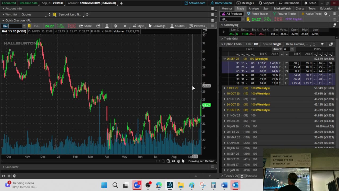Open Forex Trader sub-tab
339x191 pixels.
(257, 14)
